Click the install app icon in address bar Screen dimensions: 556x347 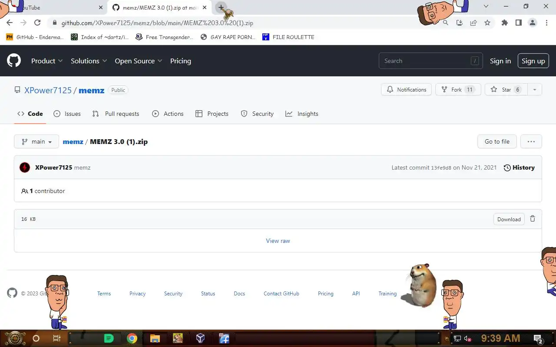coord(460,23)
